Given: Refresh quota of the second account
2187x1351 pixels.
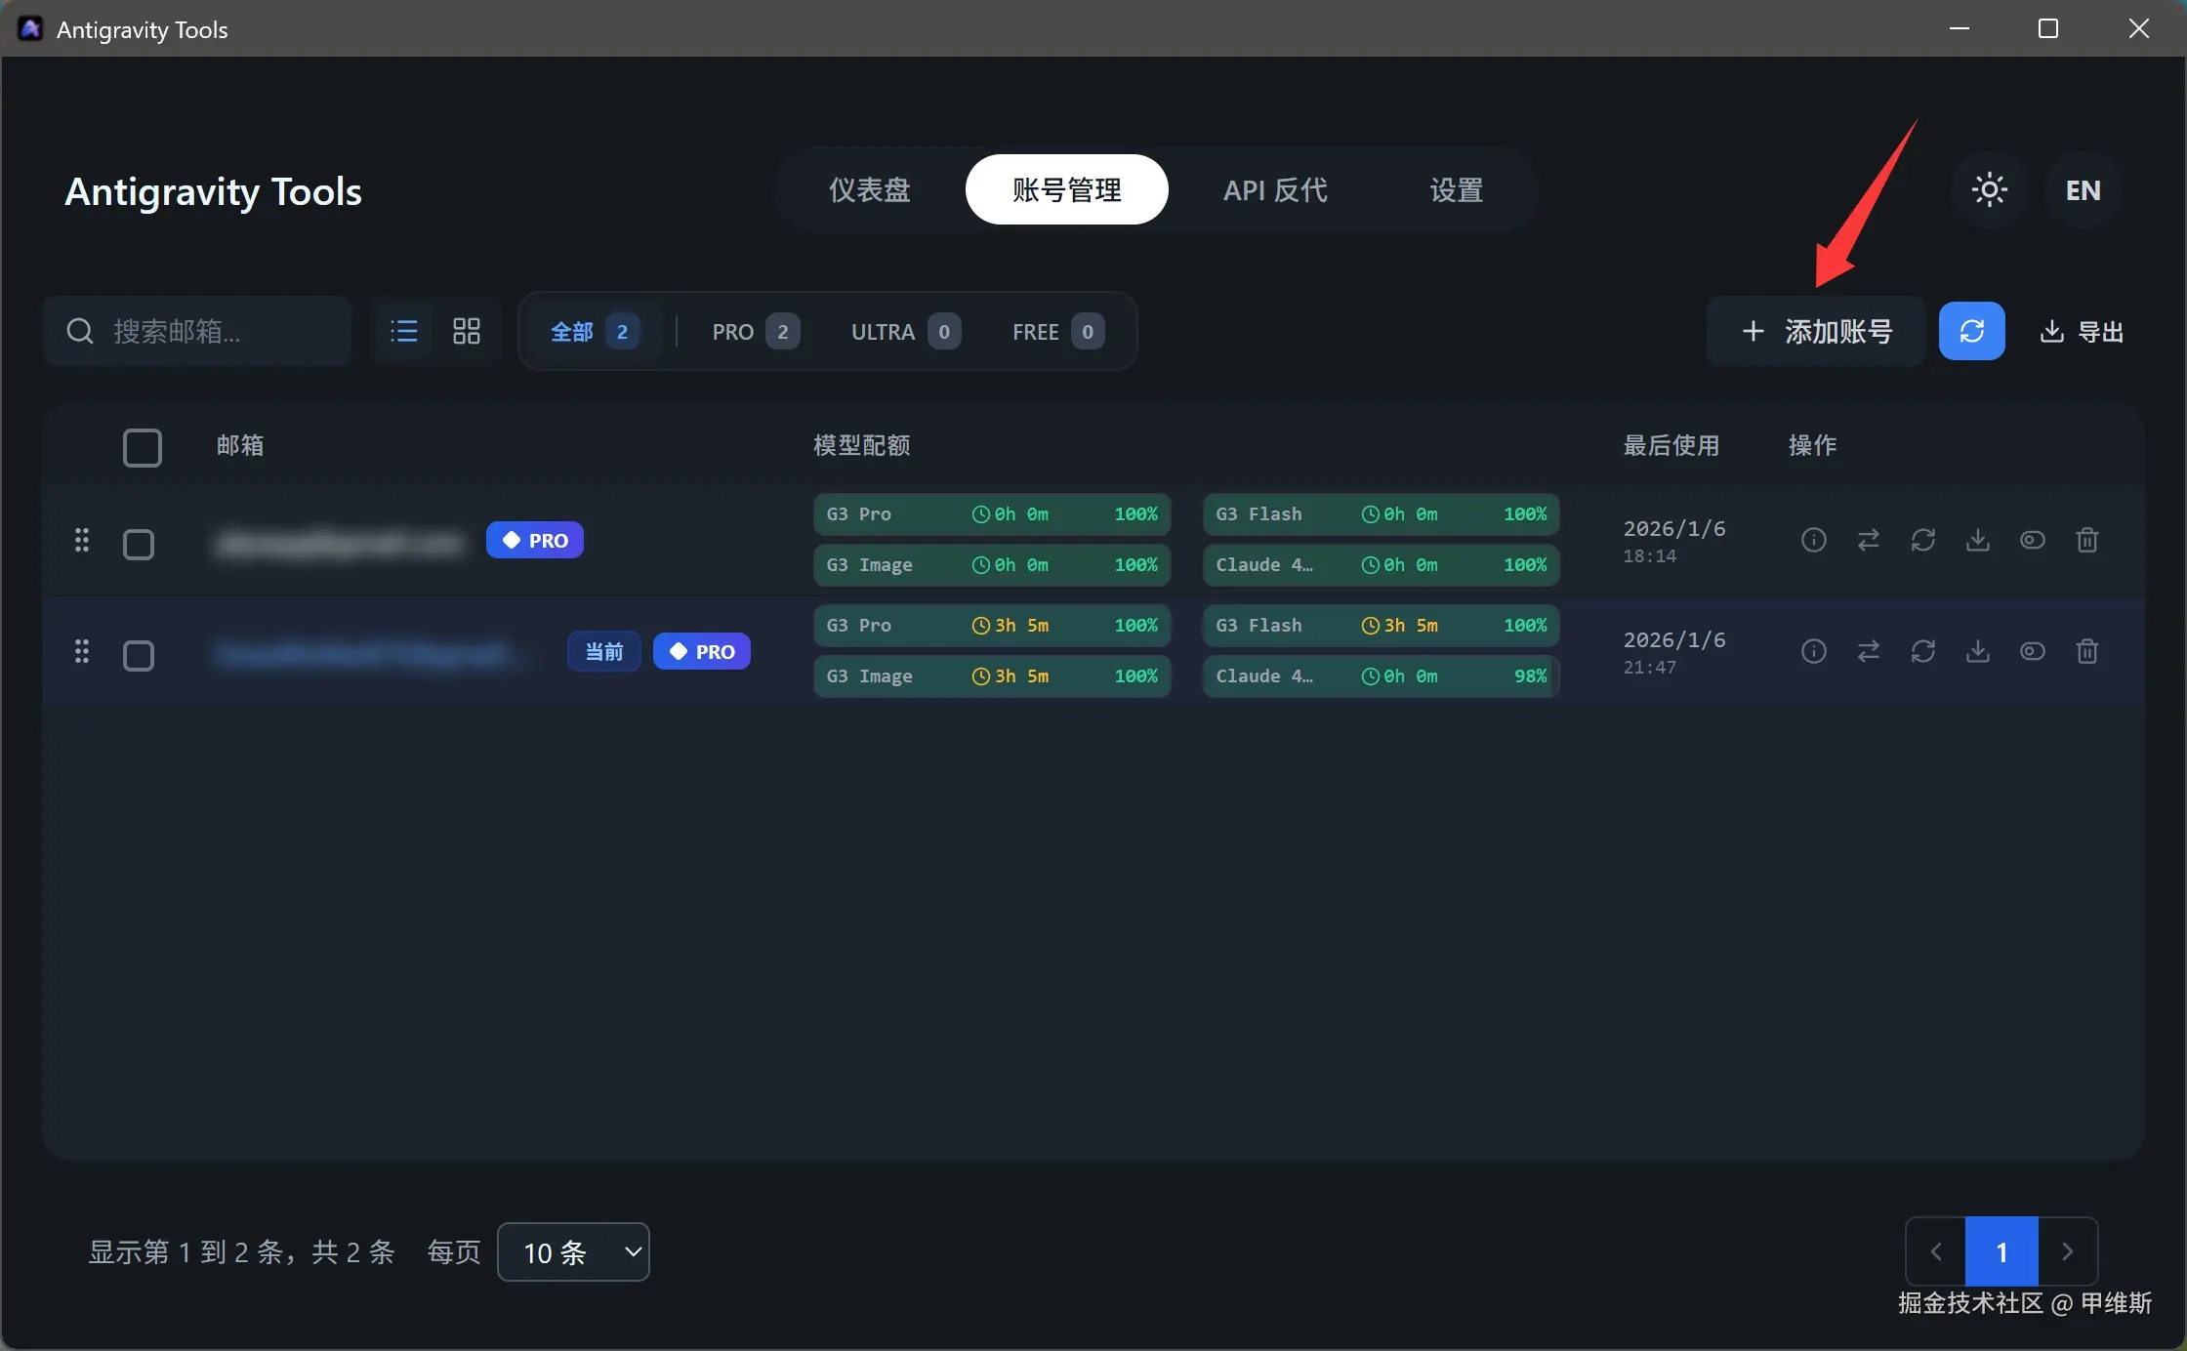Looking at the screenshot, I should [x=1922, y=651].
